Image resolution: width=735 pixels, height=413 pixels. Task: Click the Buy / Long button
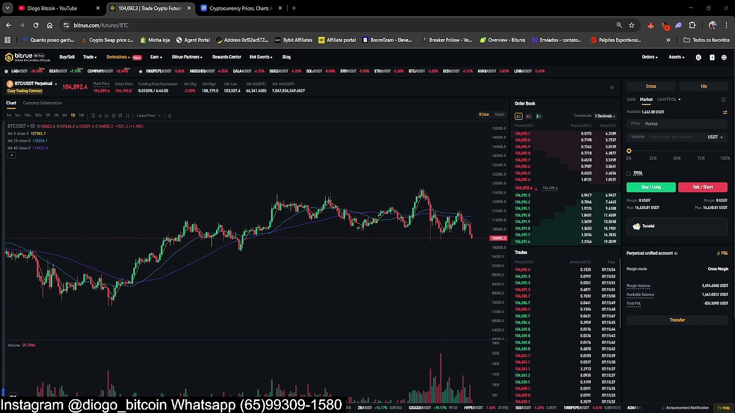[x=651, y=187]
